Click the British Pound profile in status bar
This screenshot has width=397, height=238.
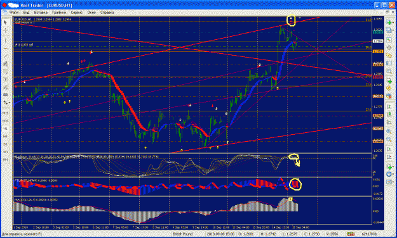tap(183, 234)
